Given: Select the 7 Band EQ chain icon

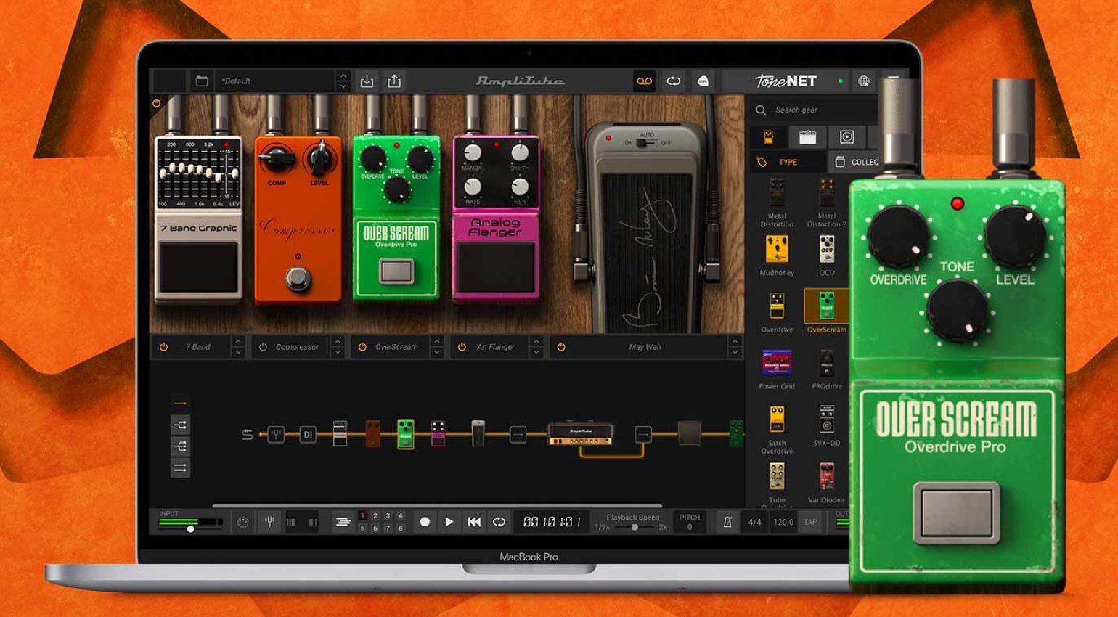Looking at the screenshot, I should click(340, 433).
